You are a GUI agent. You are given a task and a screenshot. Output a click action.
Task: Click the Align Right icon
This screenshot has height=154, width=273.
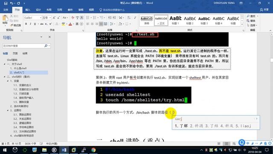96,24
